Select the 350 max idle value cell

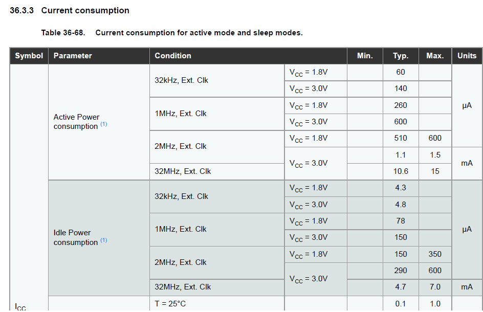435,254
